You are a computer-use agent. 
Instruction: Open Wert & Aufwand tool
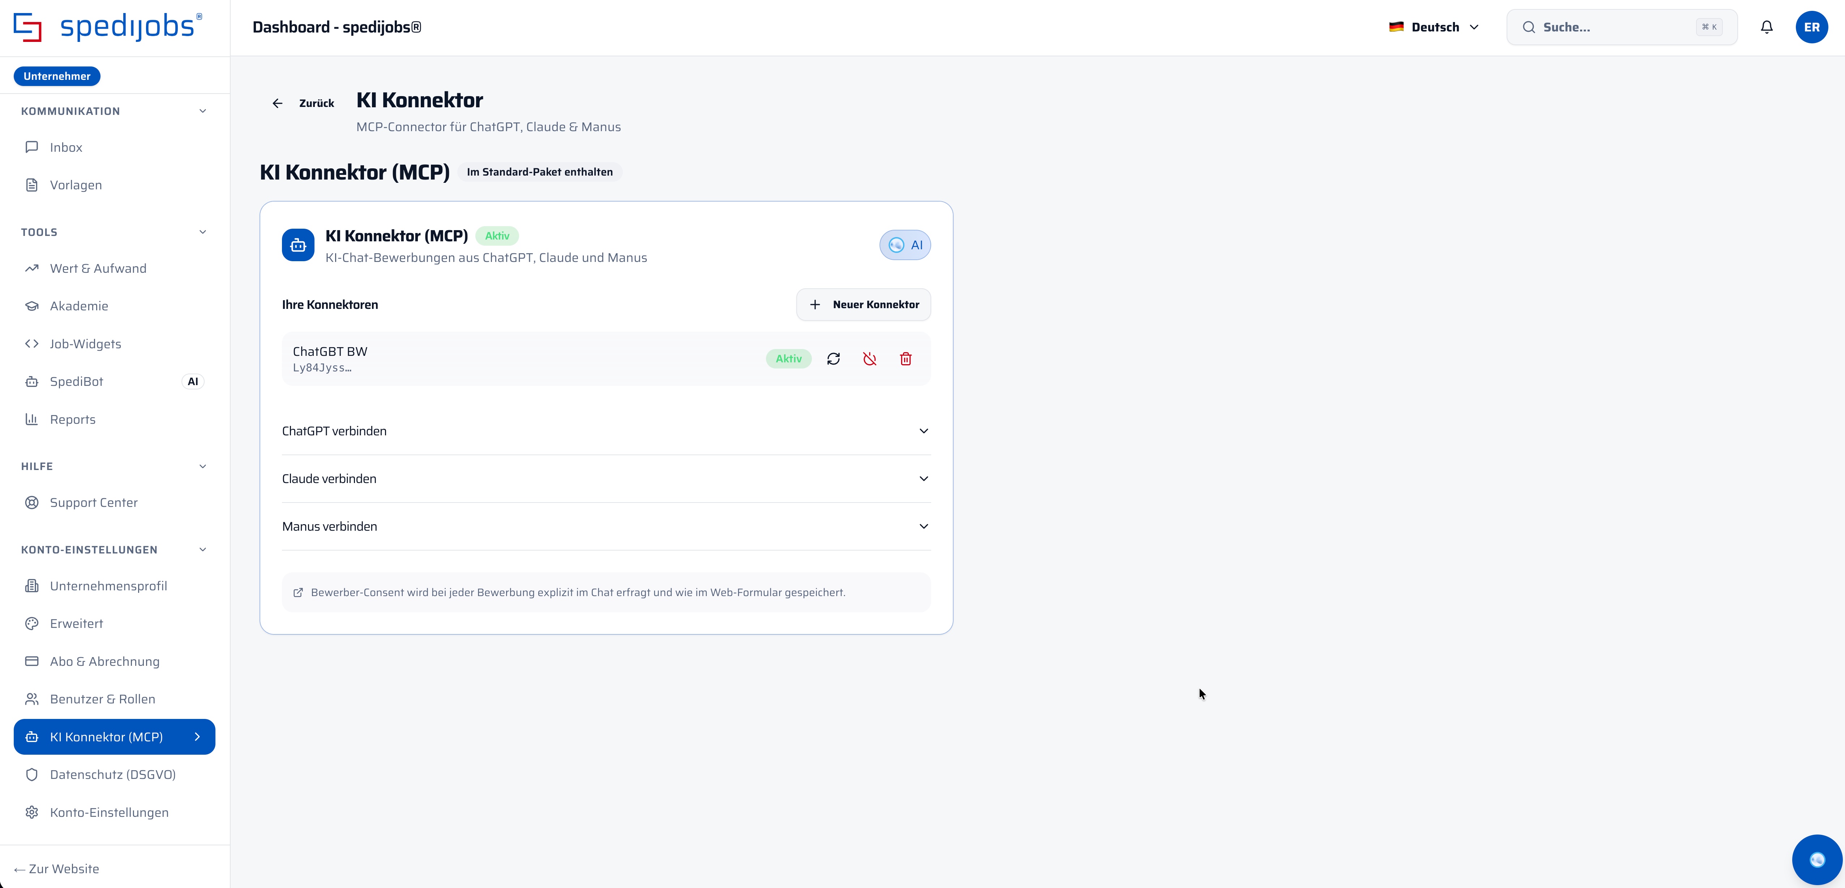click(x=115, y=268)
